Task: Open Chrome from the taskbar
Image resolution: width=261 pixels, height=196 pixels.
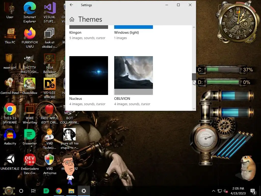Action: (59, 191)
